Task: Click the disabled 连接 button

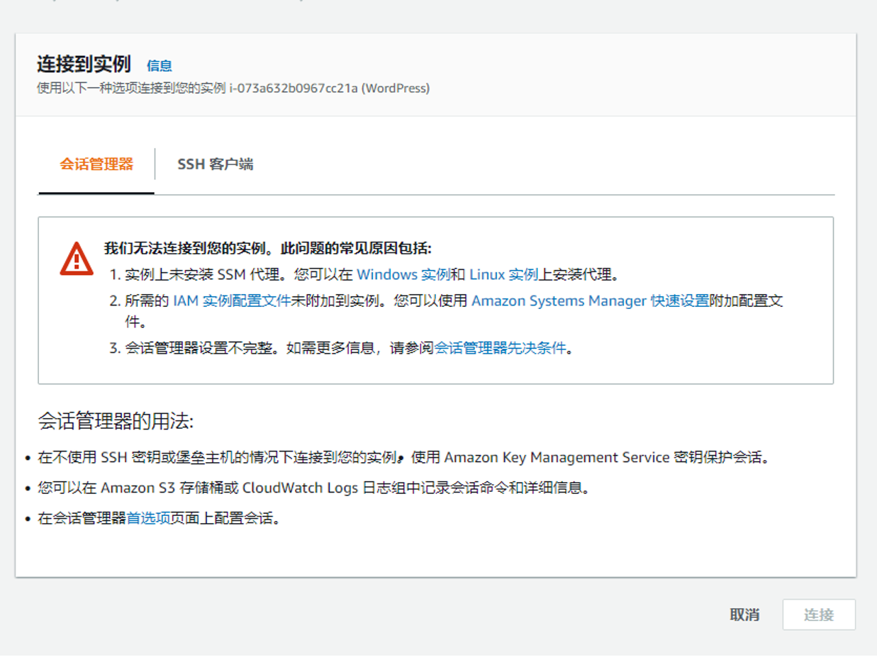Action: click(819, 614)
